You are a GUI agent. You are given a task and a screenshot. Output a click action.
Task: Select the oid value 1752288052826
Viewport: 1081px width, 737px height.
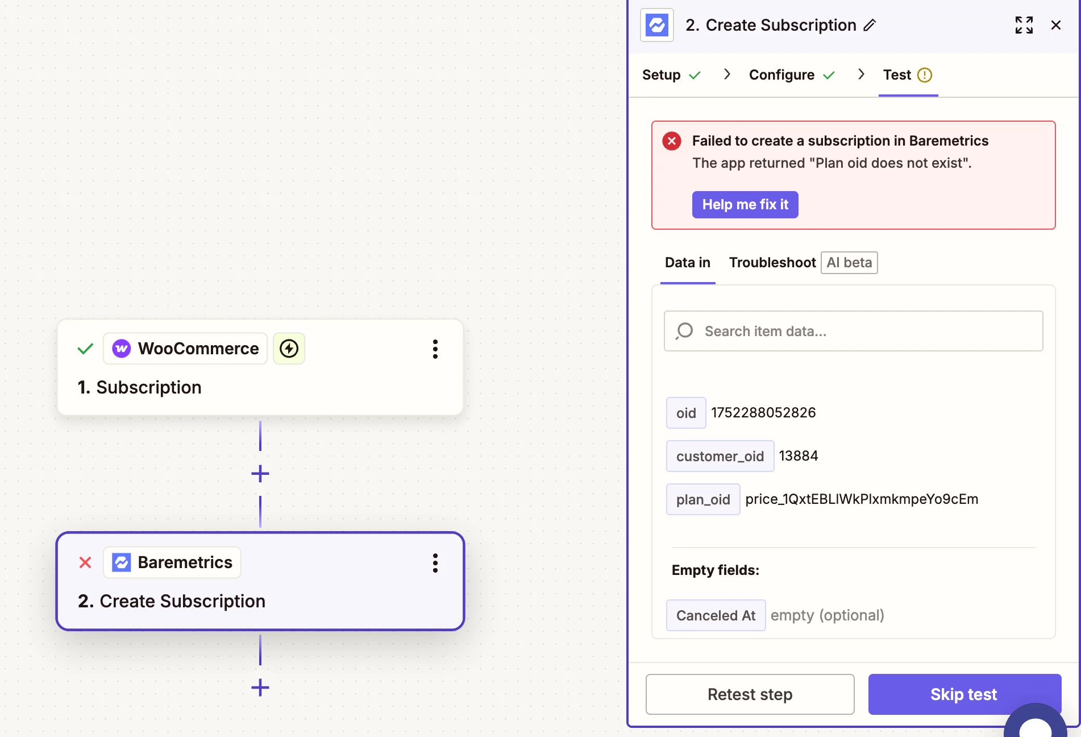point(763,413)
